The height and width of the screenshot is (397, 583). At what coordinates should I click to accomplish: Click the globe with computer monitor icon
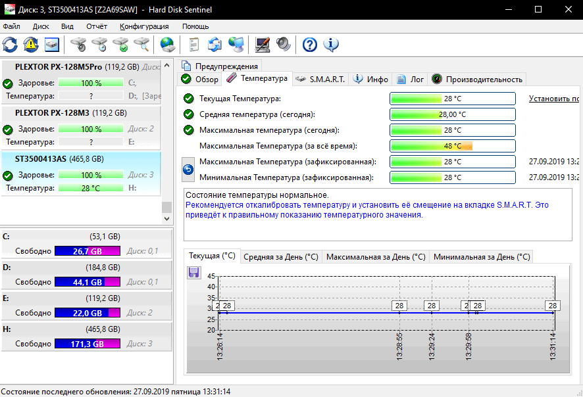pyautogui.click(x=236, y=45)
